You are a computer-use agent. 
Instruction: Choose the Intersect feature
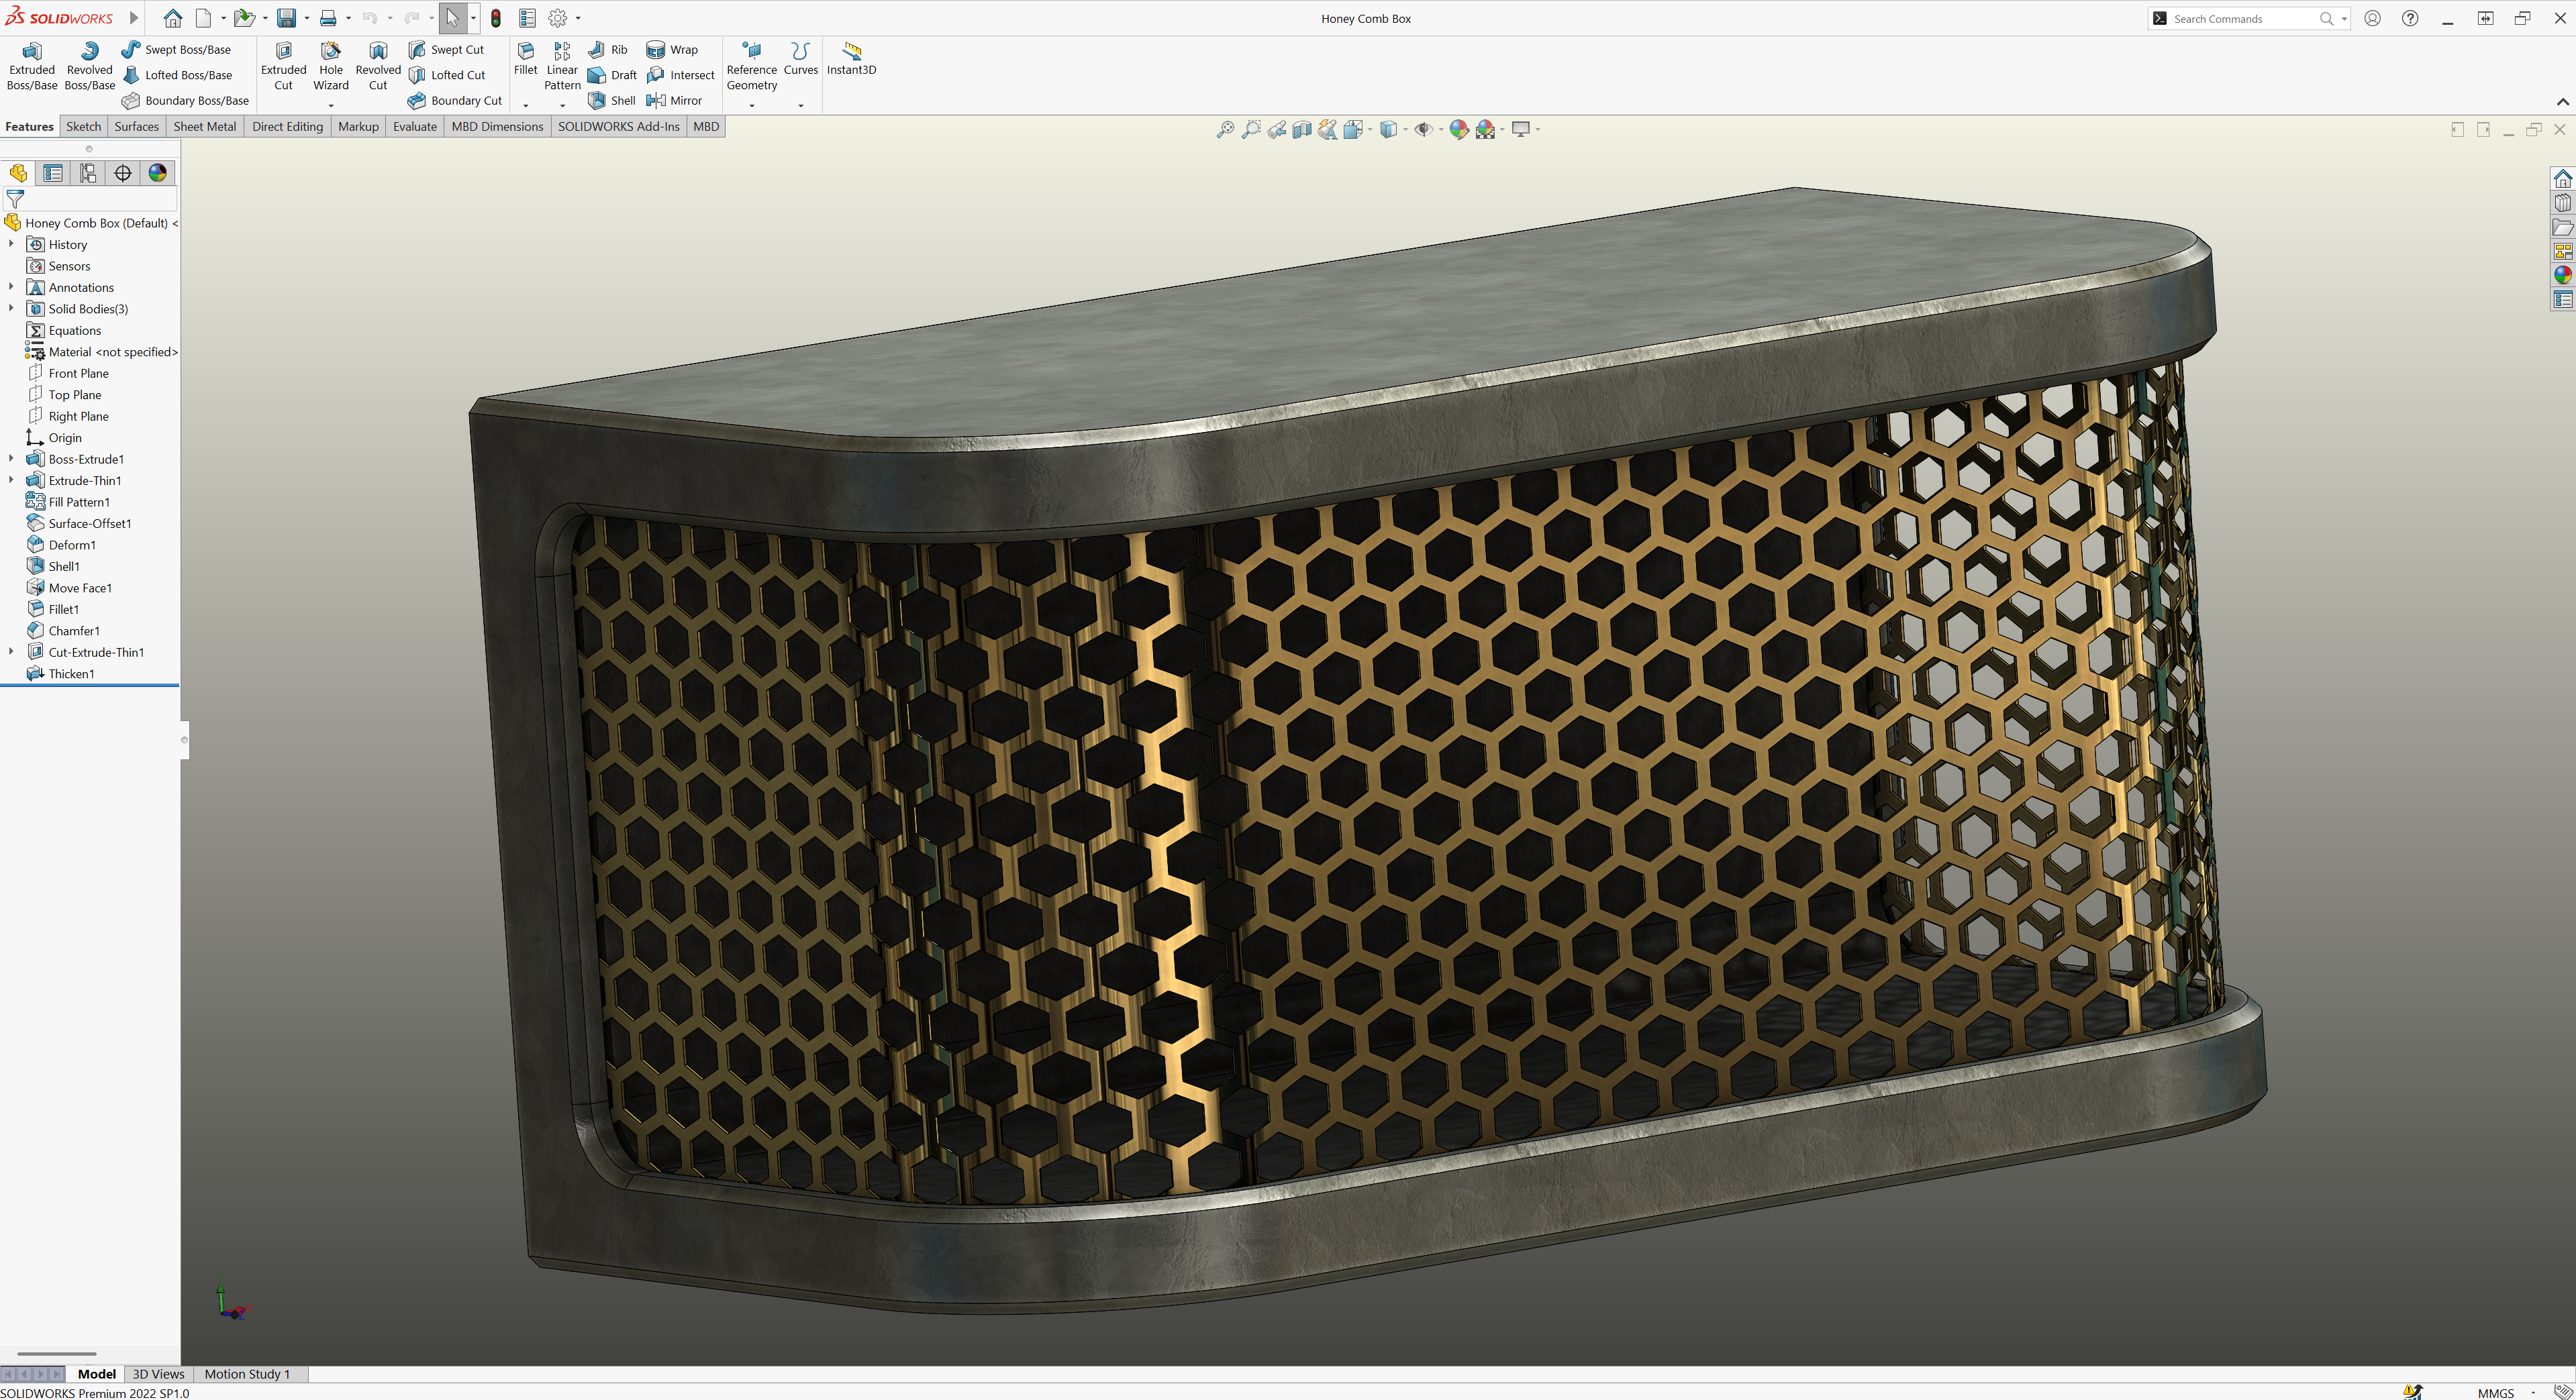click(681, 75)
